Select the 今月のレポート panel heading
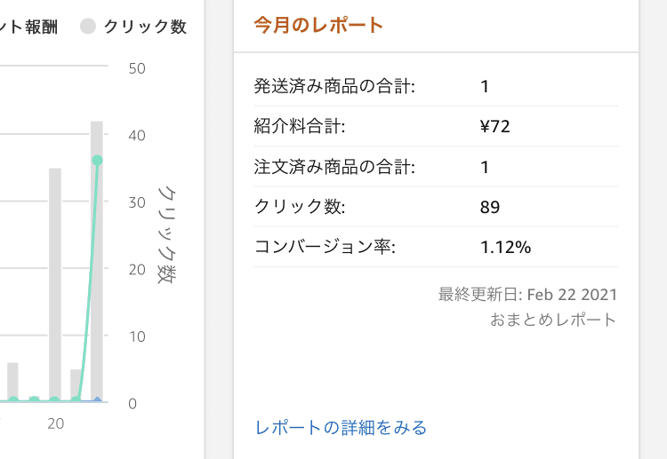The width and height of the screenshot is (667, 459). [318, 25]
